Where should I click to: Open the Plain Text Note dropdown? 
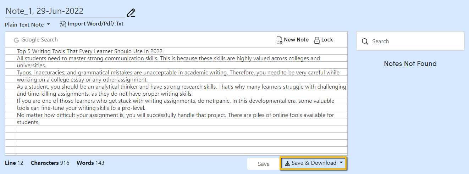(x=28, y=25)
